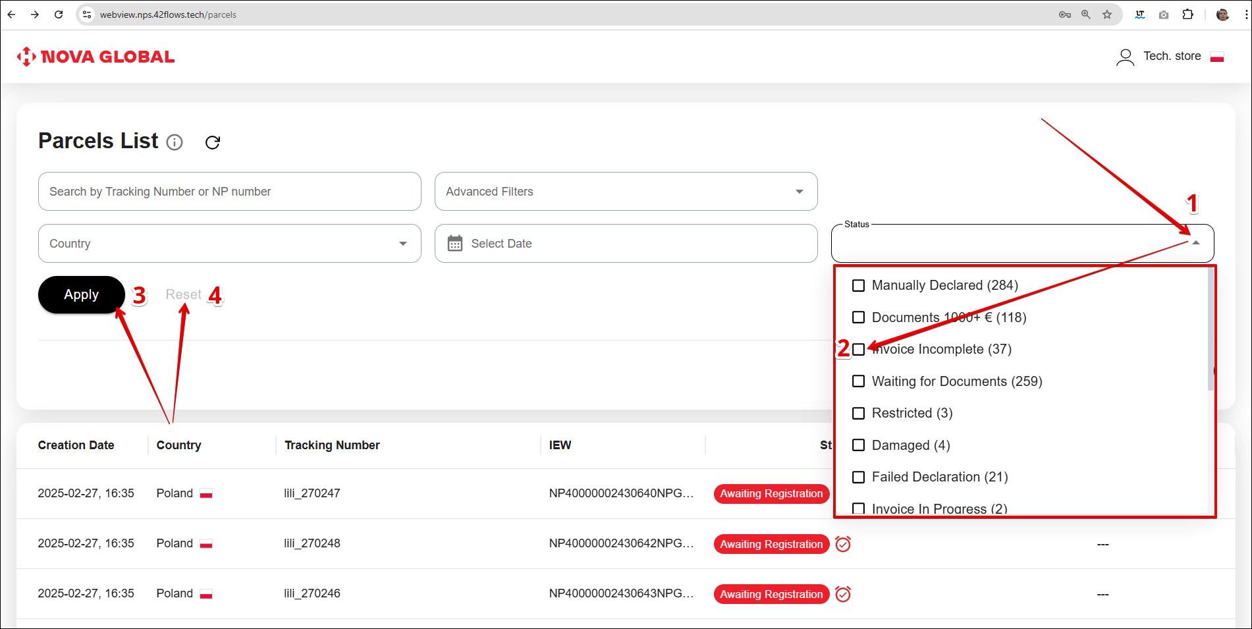
Task: Open the Country dropdown
Action: pos(229,244)
